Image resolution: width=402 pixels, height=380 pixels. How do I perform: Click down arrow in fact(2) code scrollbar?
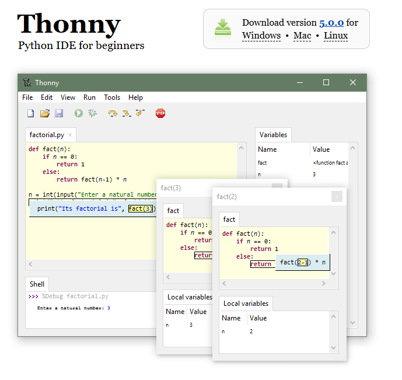[334, 274]
